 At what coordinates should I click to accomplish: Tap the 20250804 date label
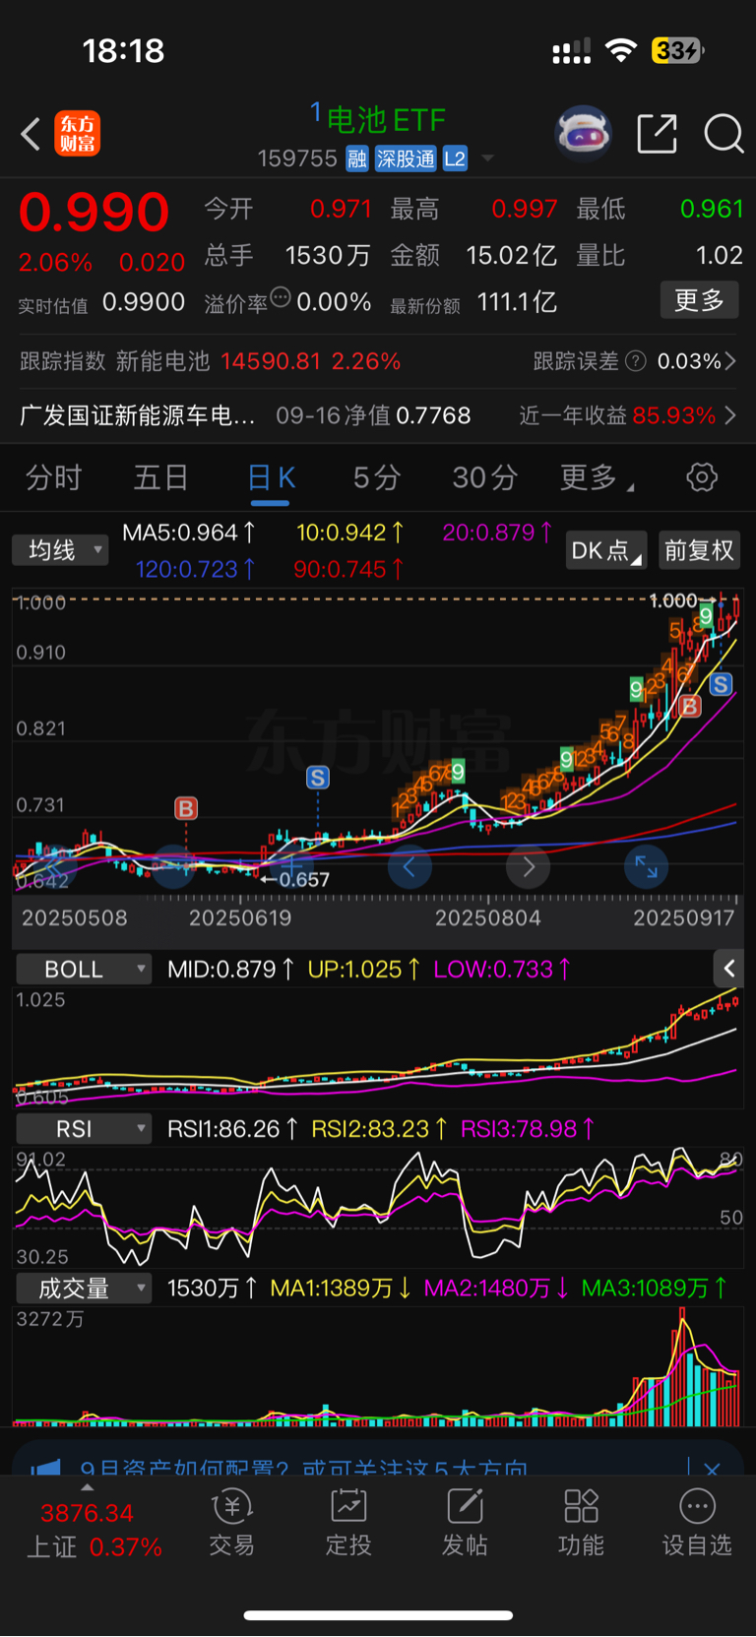(487, 917)
